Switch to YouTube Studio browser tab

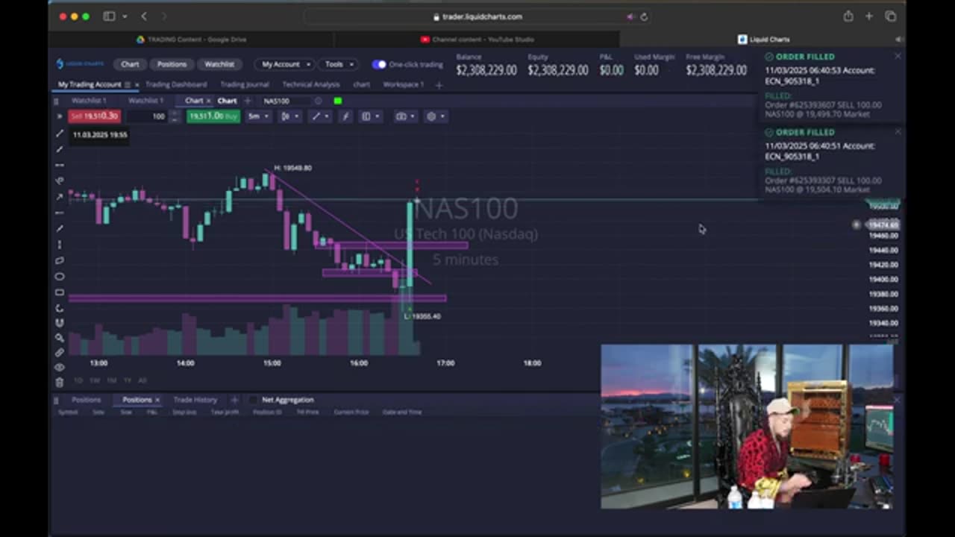[477, 40]
